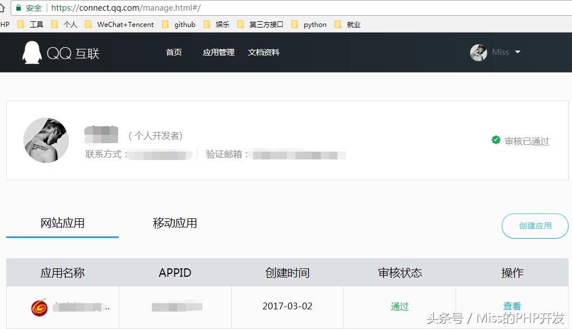Switch to the 网站应用 tab

click(x=62, y=223)
